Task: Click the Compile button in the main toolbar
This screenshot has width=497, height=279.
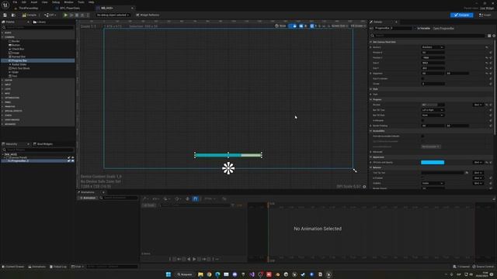Action: point(30,15)
